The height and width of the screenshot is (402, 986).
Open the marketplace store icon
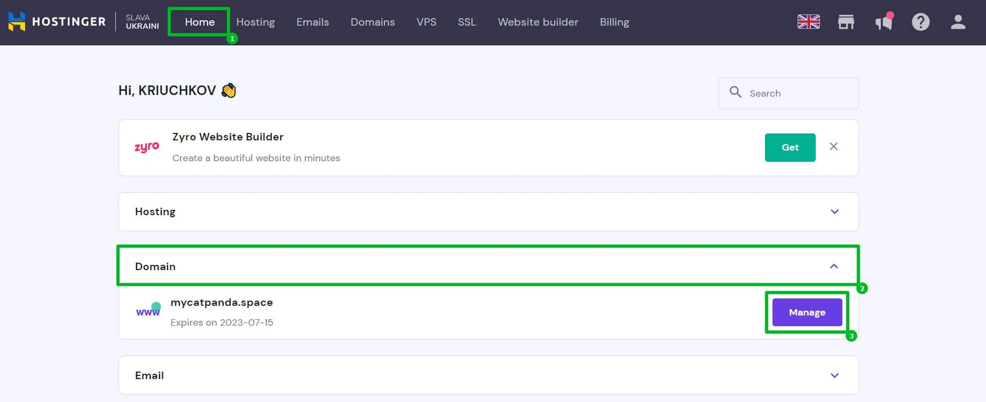click(x=846, y=22)
